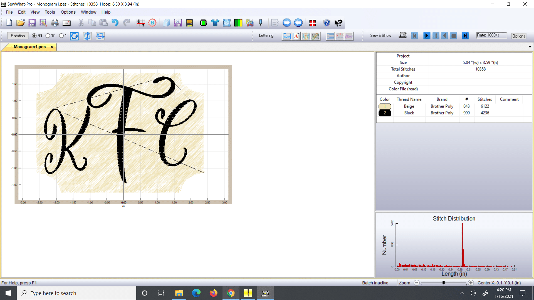The width and height of the screenshot is (534, 300).
Task: Open the Tools menu
Action: point(50,12)
